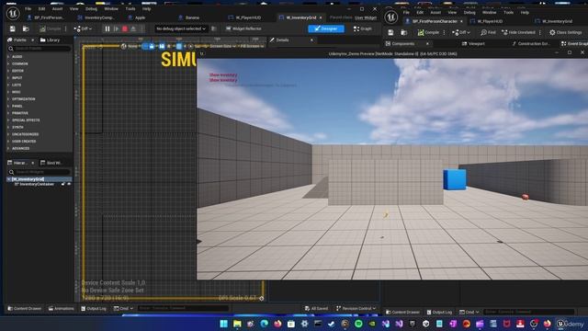
Task: Click the Search Palette field
Action: pos(39,49)
